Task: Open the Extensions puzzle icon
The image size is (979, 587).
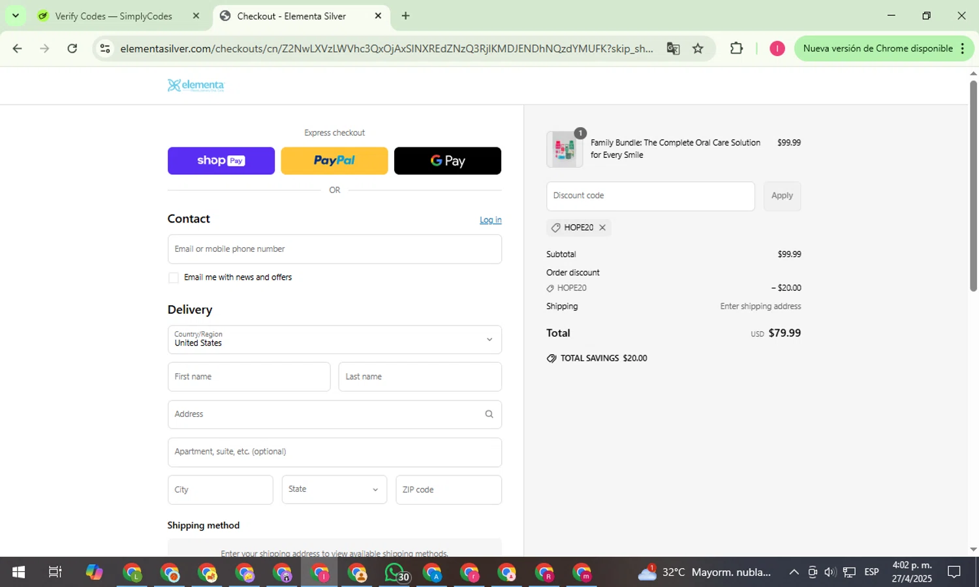Action: coord(736,48)
